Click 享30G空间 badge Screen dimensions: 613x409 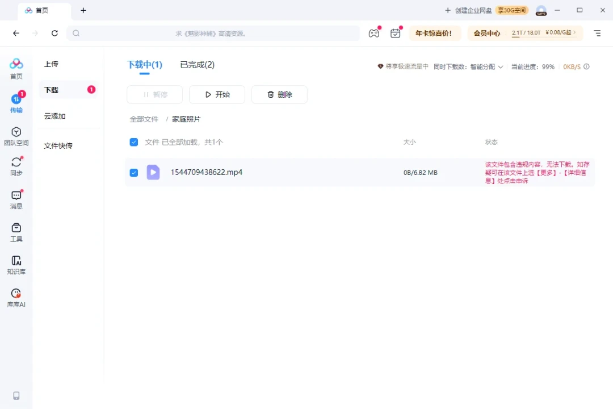(x=512, y=11)
